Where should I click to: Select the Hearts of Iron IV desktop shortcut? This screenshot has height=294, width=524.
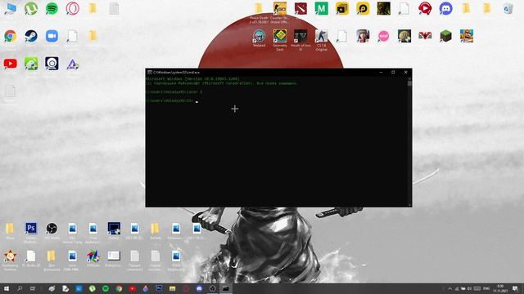[300, 36]
